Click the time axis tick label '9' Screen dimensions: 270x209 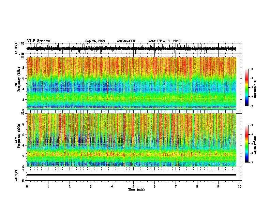pyautogui.click(x=218, y=186)
